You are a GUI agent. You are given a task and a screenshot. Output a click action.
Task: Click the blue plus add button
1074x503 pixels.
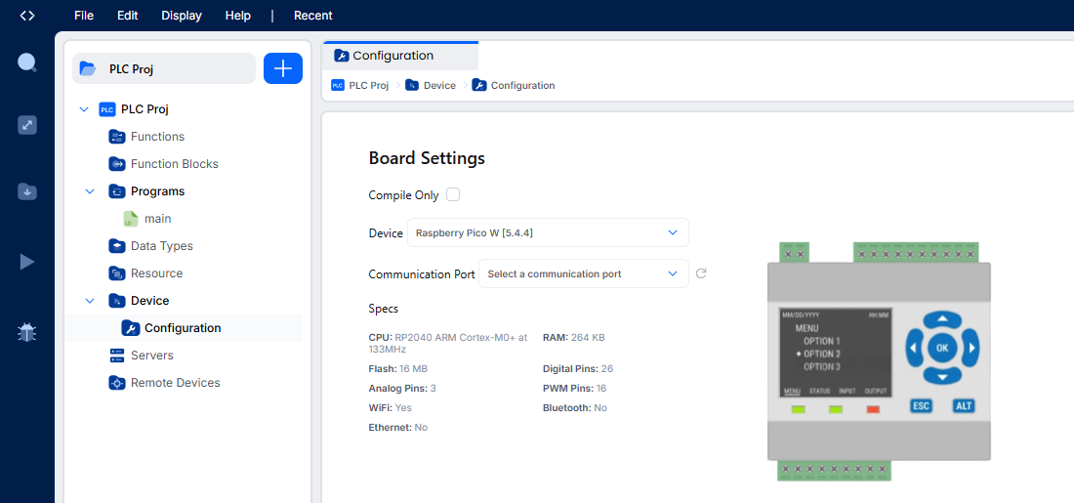pos(283,68)
